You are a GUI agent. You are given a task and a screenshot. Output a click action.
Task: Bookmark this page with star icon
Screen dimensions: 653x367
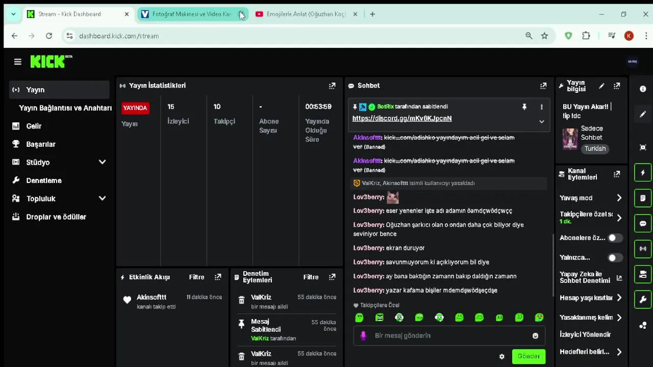544,36
